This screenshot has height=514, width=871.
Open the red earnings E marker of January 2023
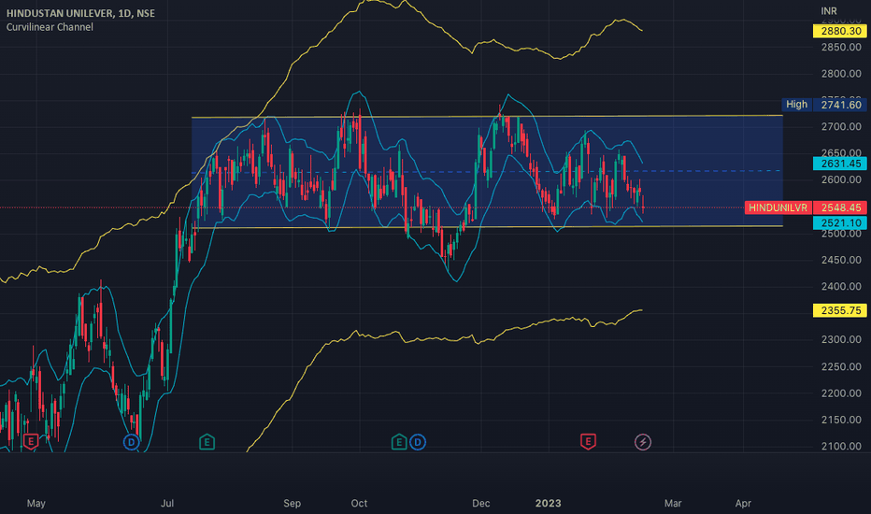coord(588,442)
